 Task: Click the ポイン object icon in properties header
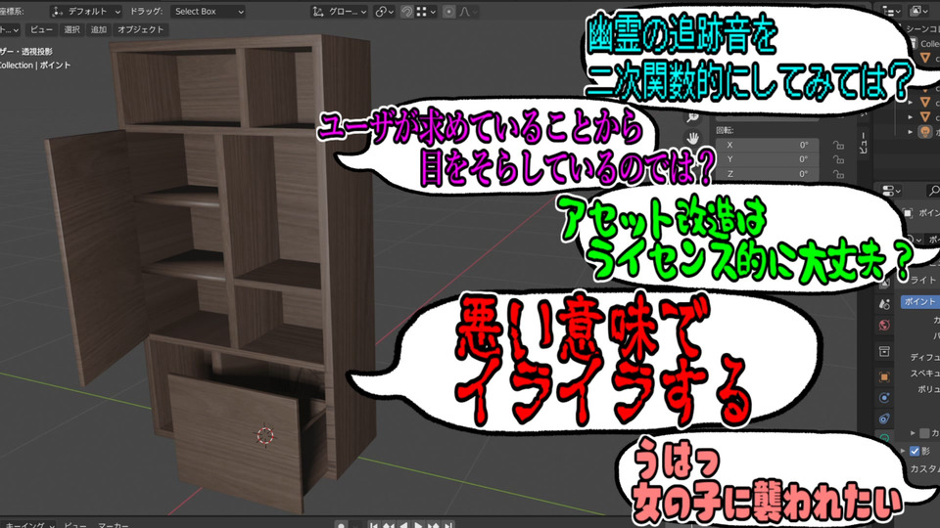click(x=908, y=212)
